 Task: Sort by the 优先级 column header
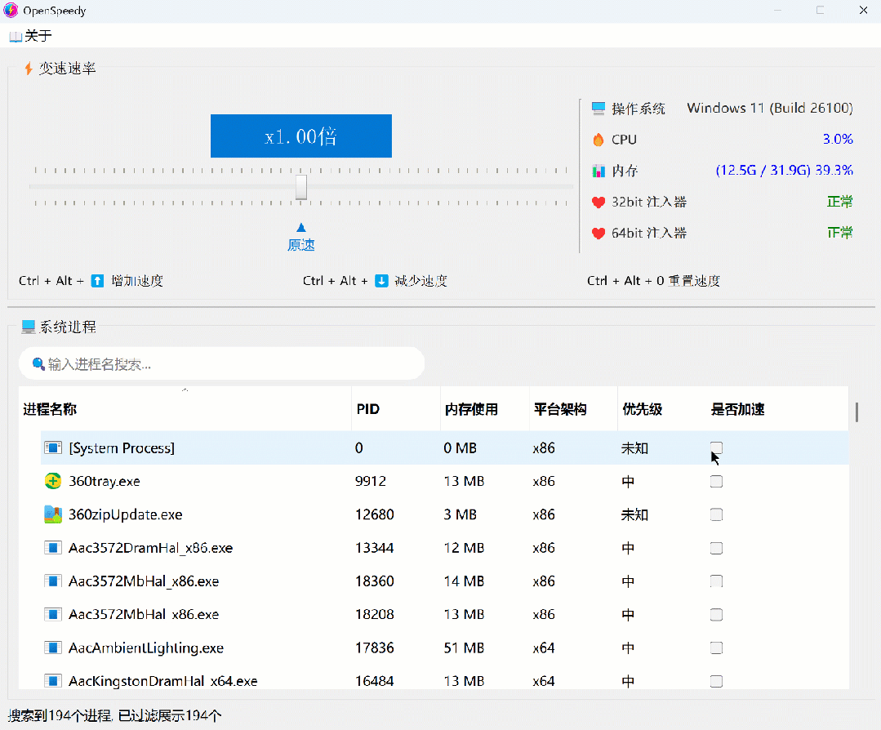click(662, 409)
